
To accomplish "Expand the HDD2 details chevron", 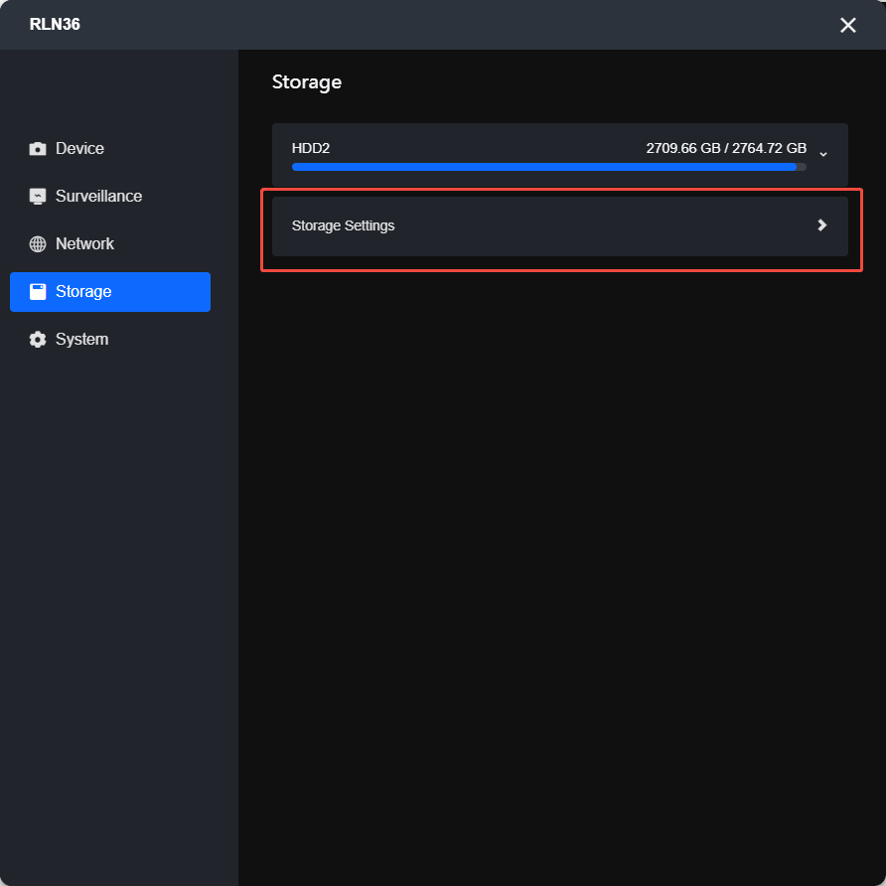I will [823, 154].
